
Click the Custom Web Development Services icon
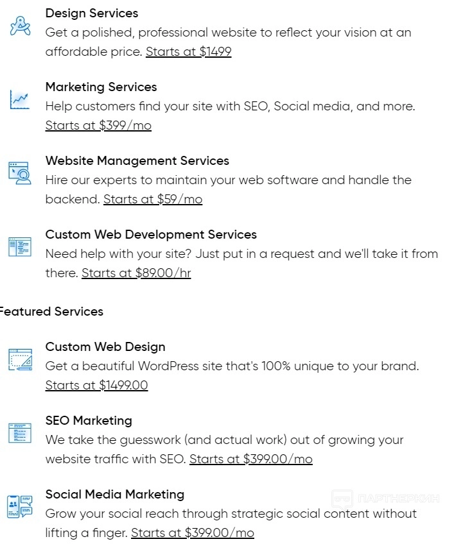pyautogui.click(x=19, y=247)
